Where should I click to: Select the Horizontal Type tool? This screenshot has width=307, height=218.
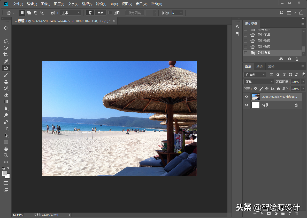pos(6,128)
